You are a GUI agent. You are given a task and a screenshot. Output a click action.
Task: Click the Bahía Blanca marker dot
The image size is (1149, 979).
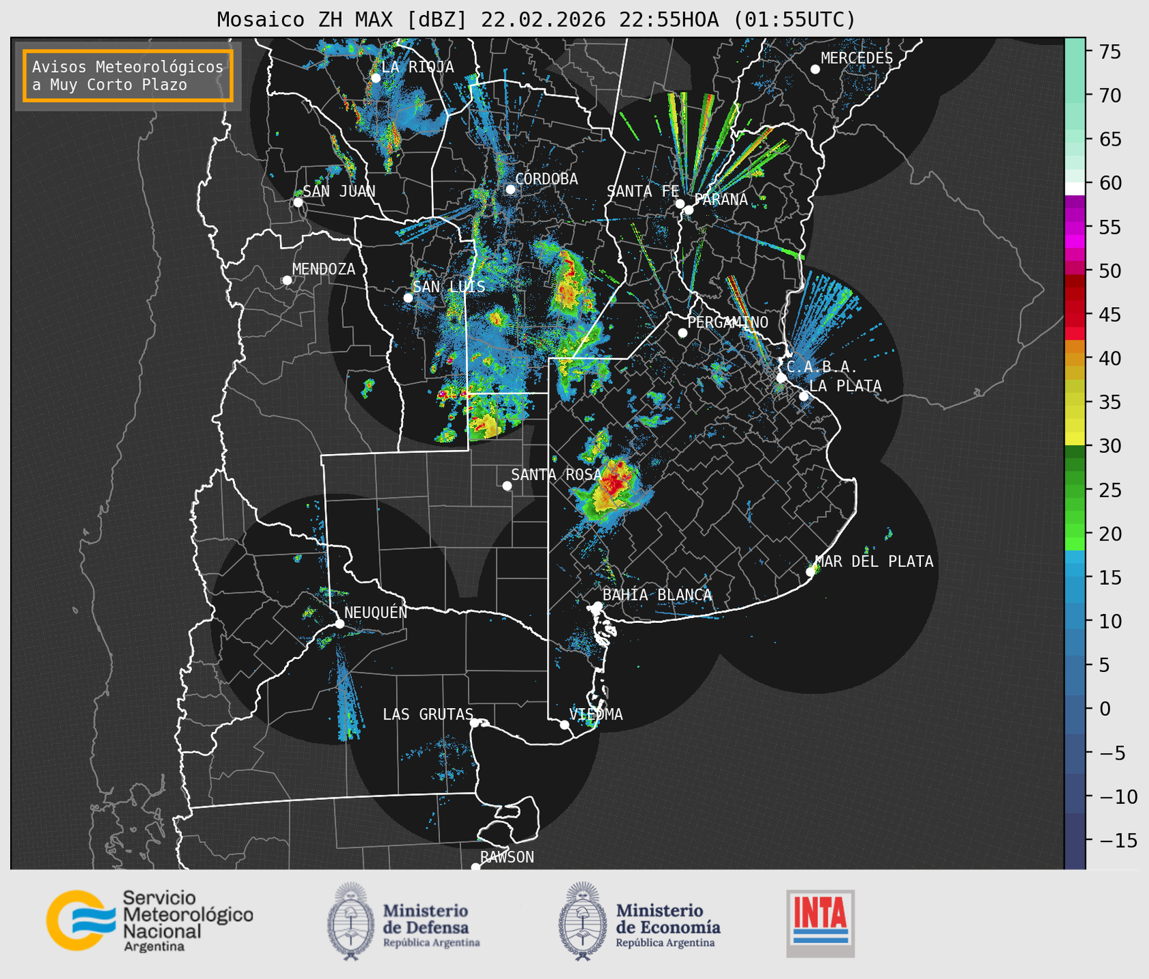tap(597, 606)
